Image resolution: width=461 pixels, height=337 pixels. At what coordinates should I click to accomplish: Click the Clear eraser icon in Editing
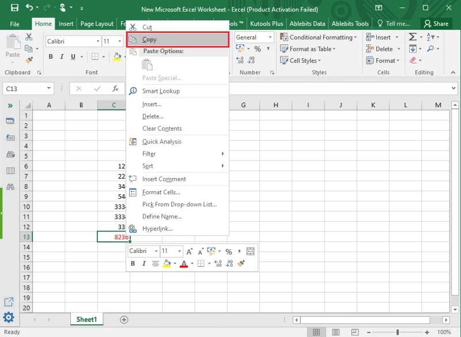413,60
